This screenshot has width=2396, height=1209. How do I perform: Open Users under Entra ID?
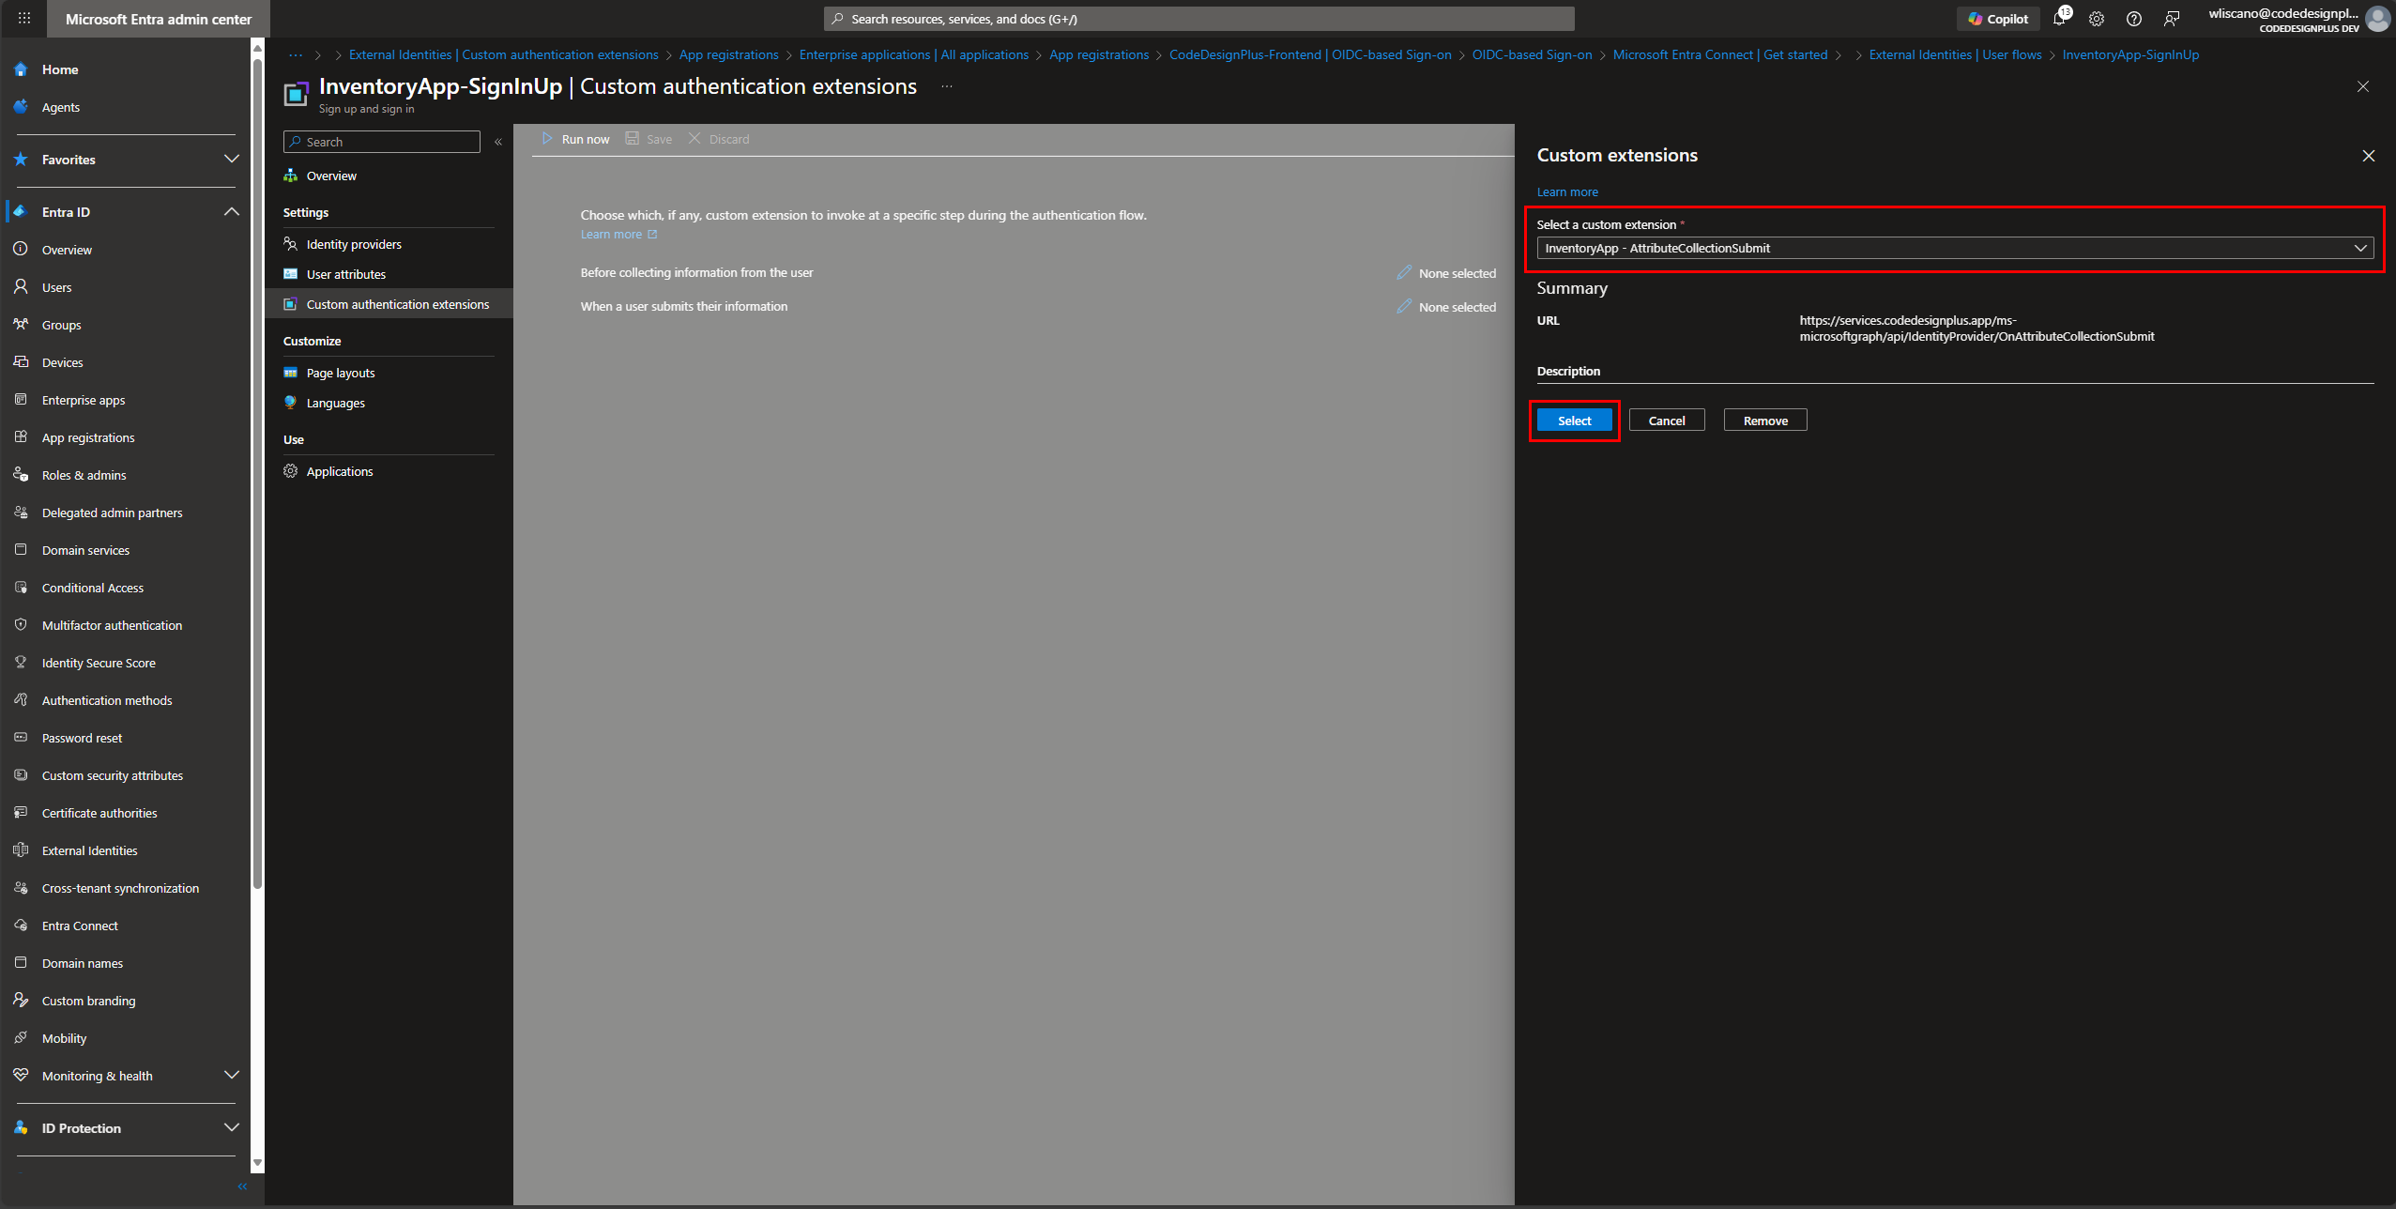pos(56,287)
